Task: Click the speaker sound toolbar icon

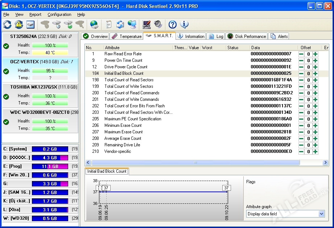Action: [x=158, y=25]
